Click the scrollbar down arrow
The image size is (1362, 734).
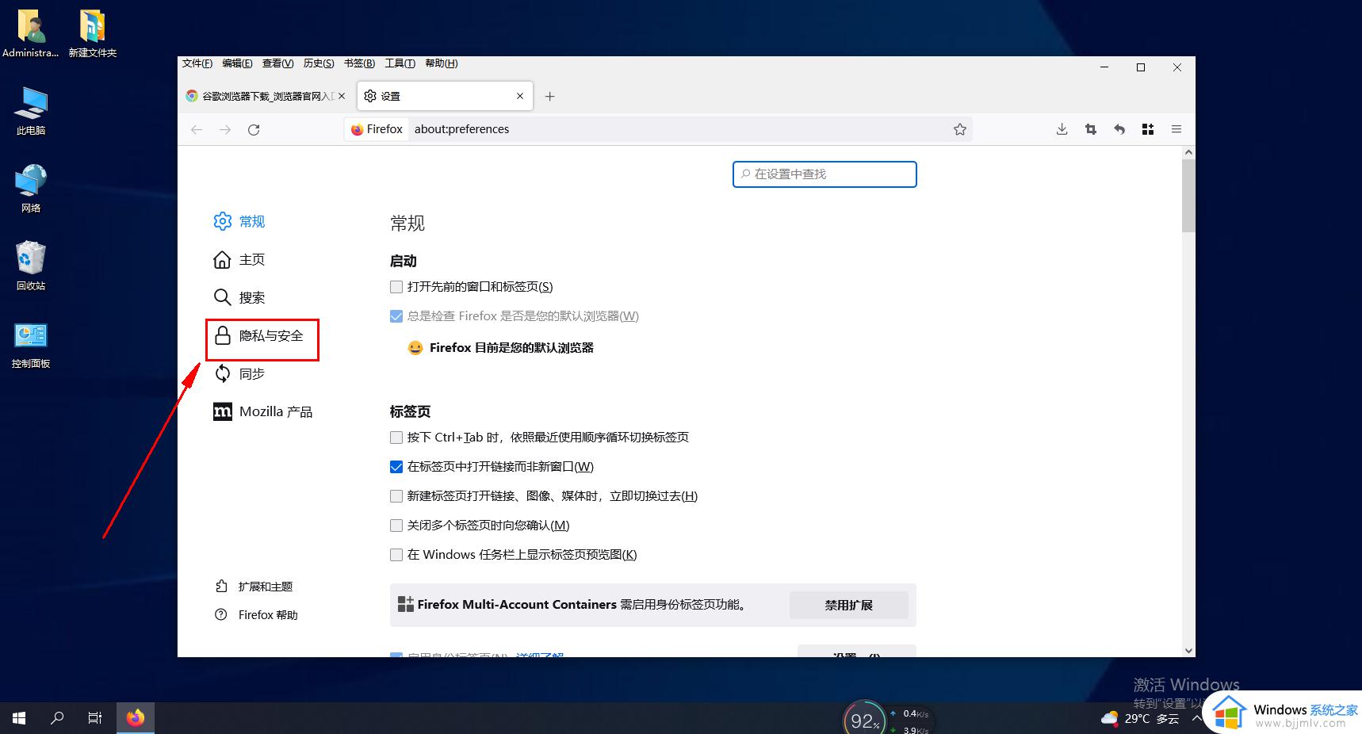[x=1188, y=651]
